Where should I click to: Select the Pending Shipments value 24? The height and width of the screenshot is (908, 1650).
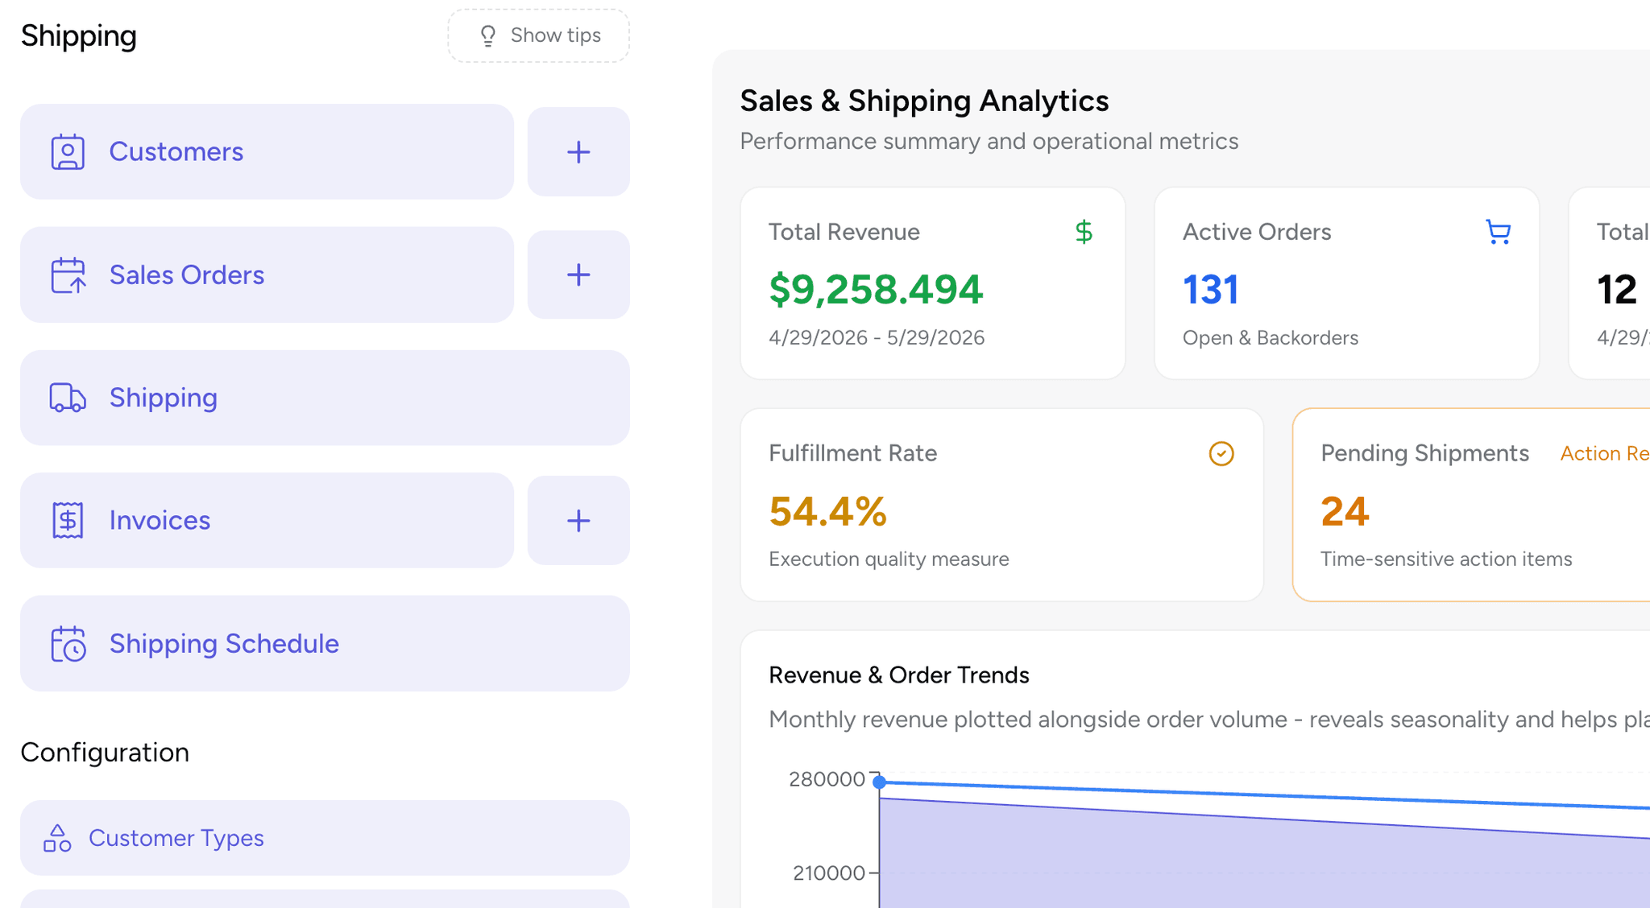[1345, 511]
